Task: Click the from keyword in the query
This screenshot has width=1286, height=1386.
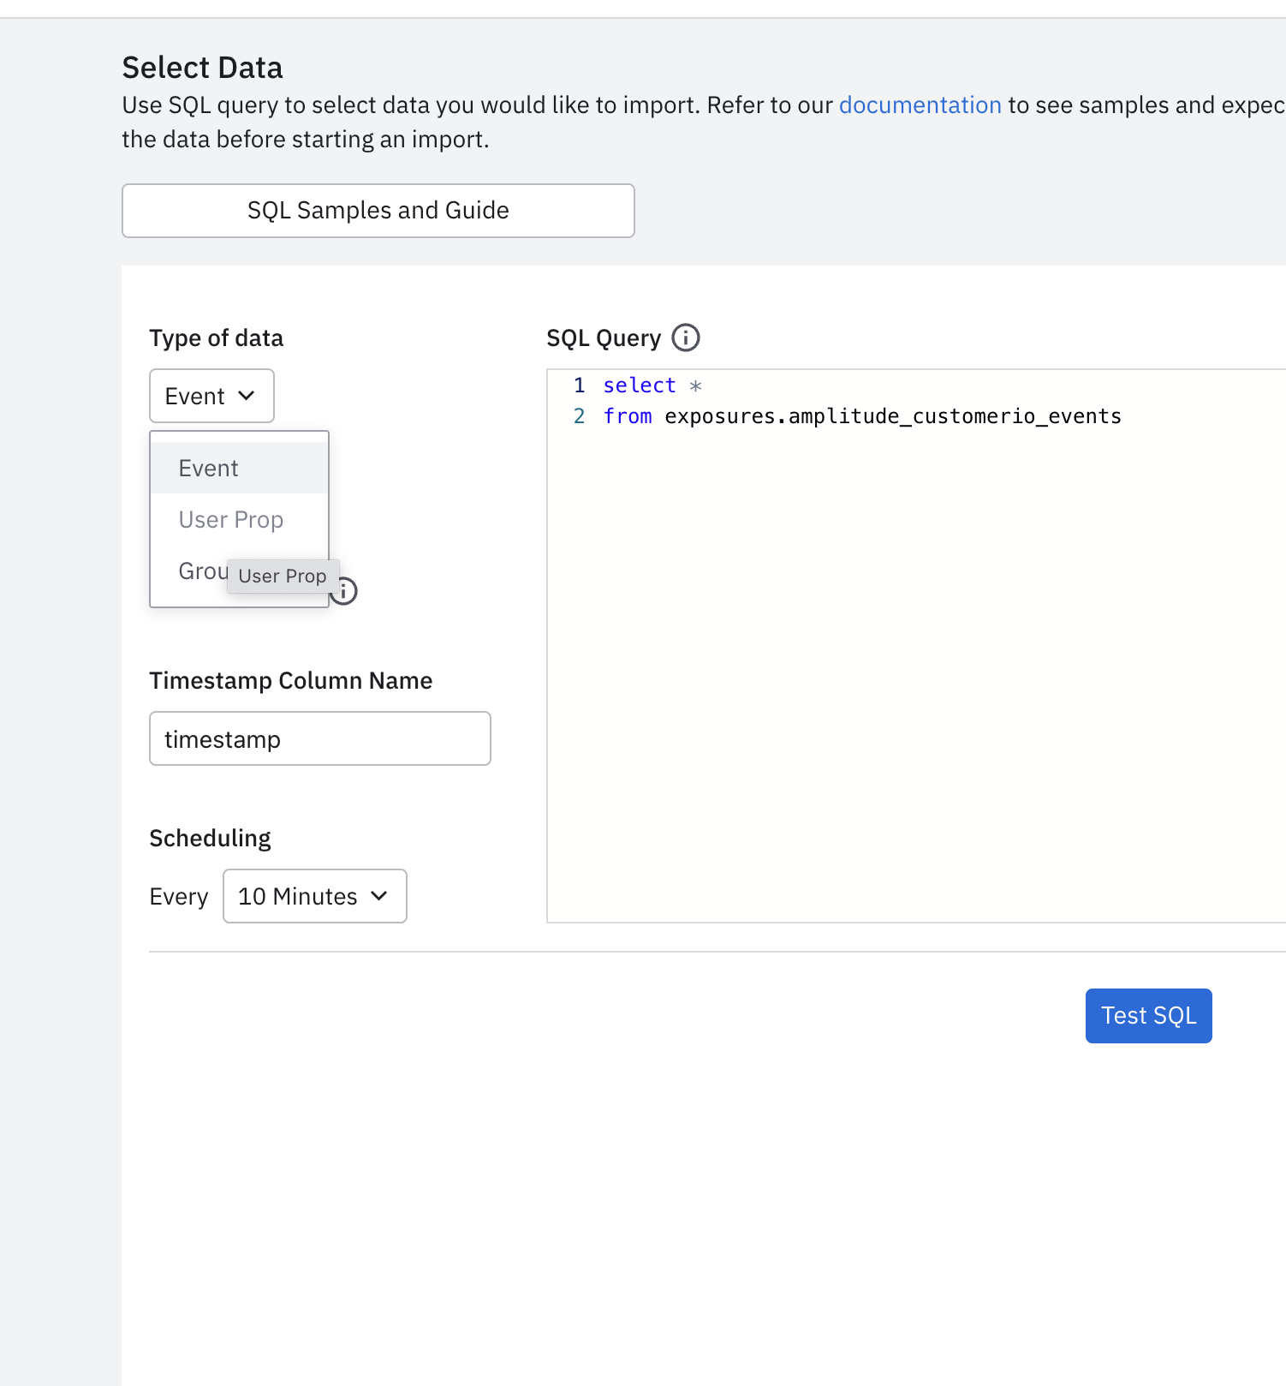Action: coord(627,416)
